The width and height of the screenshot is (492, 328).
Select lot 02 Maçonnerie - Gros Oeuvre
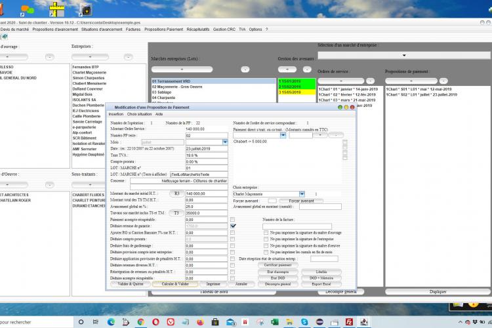click(x=214, y=87)
